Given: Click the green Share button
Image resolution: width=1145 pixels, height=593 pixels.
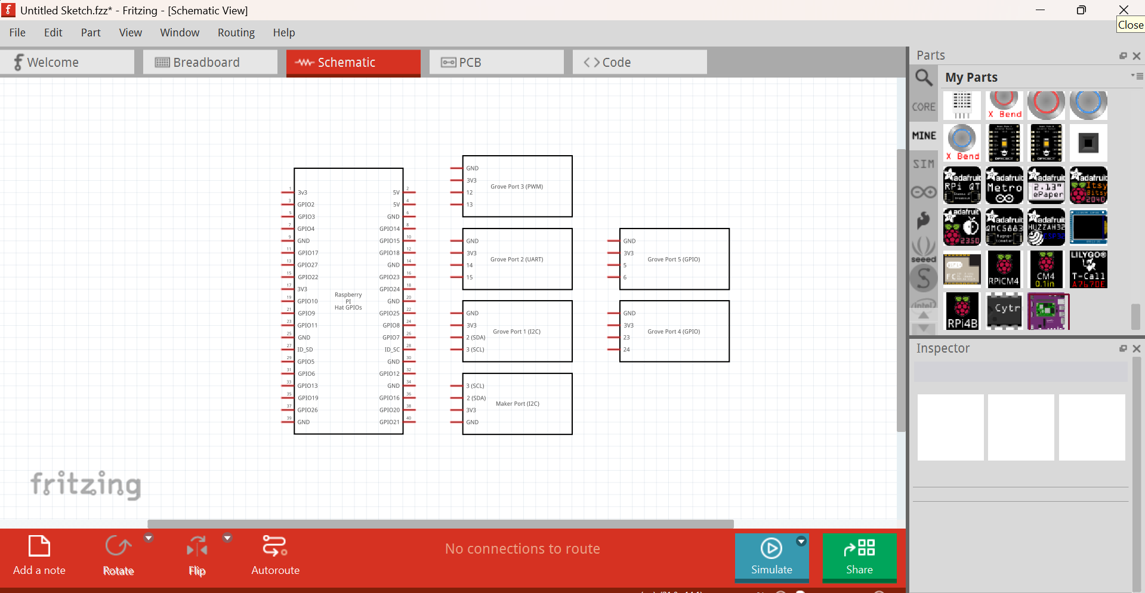Looking at the screenshot, I should (x=859, y=557).
